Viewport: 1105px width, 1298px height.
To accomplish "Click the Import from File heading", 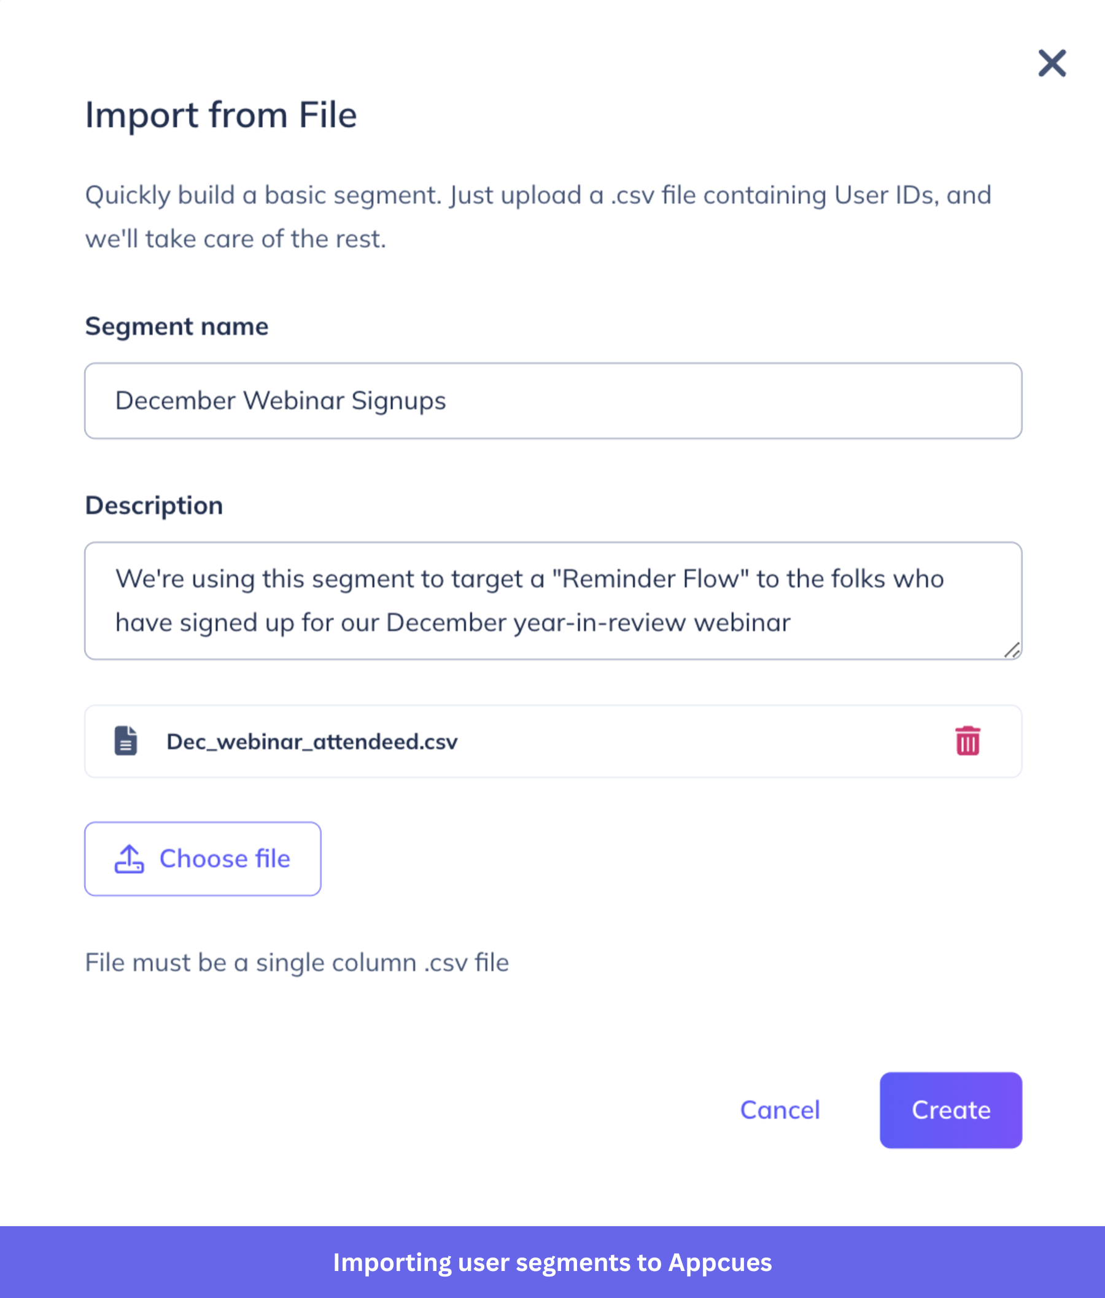I will [x=220, y=115].
